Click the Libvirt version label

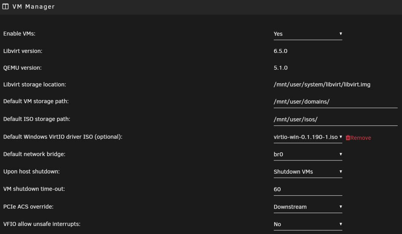(23, 51)
